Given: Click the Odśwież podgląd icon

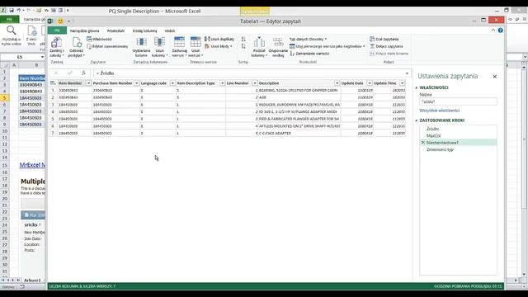Looking at the screenshot, I should 77,43.
